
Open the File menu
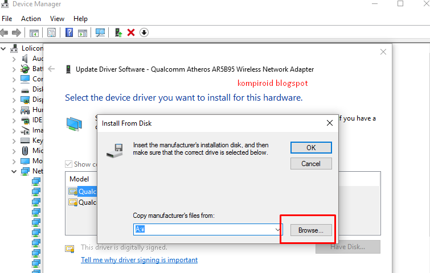(7, 19)
